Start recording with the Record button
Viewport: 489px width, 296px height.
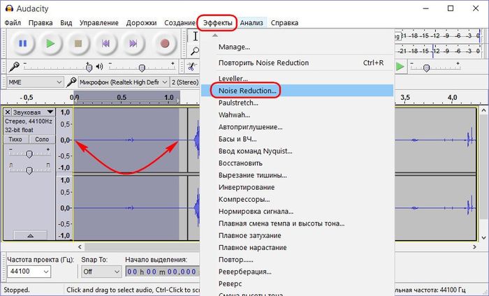click(165, 43)
